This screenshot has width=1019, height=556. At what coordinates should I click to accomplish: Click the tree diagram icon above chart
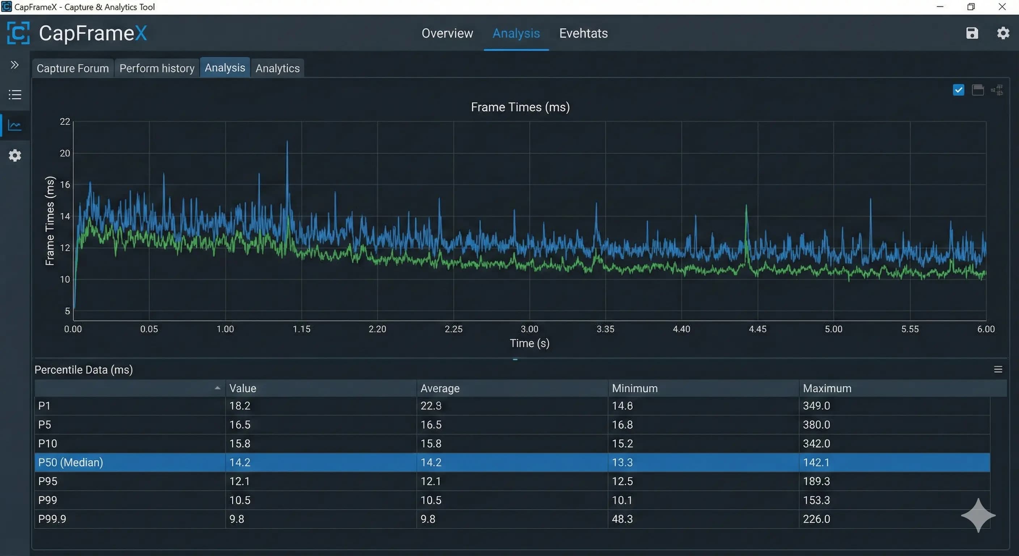[x=997, y=90]
